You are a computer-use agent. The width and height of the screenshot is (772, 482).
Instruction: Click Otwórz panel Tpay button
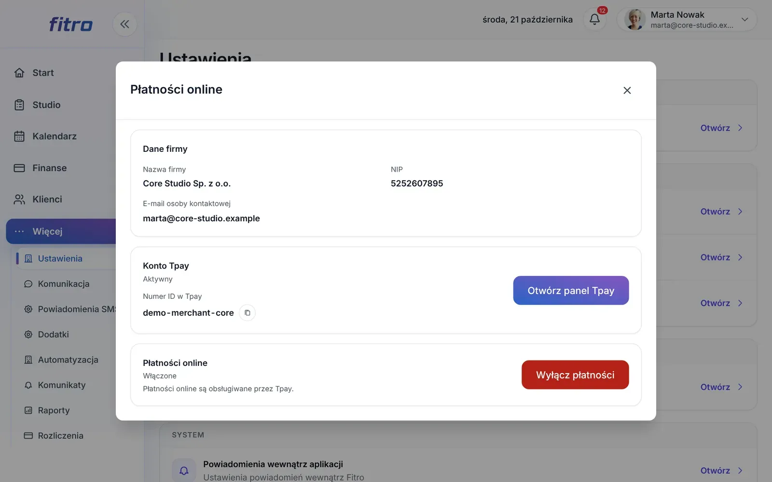point(571,290)
